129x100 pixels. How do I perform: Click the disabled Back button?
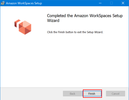pos(72,93)
